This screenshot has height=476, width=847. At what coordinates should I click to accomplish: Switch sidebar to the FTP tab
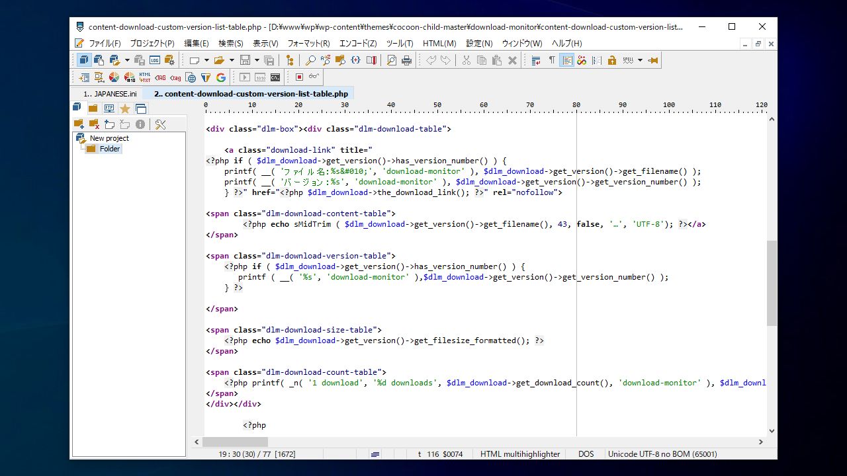tap(109, 108)
